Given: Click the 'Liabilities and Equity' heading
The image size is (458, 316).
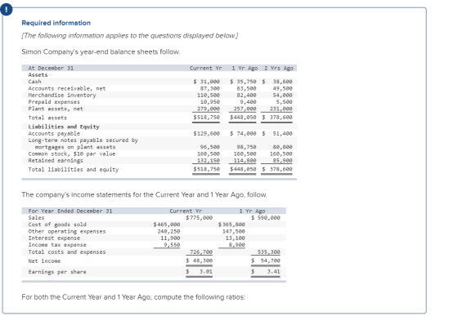Looking at the screenshot, I should pyautogui.click(x=64, y=127).
